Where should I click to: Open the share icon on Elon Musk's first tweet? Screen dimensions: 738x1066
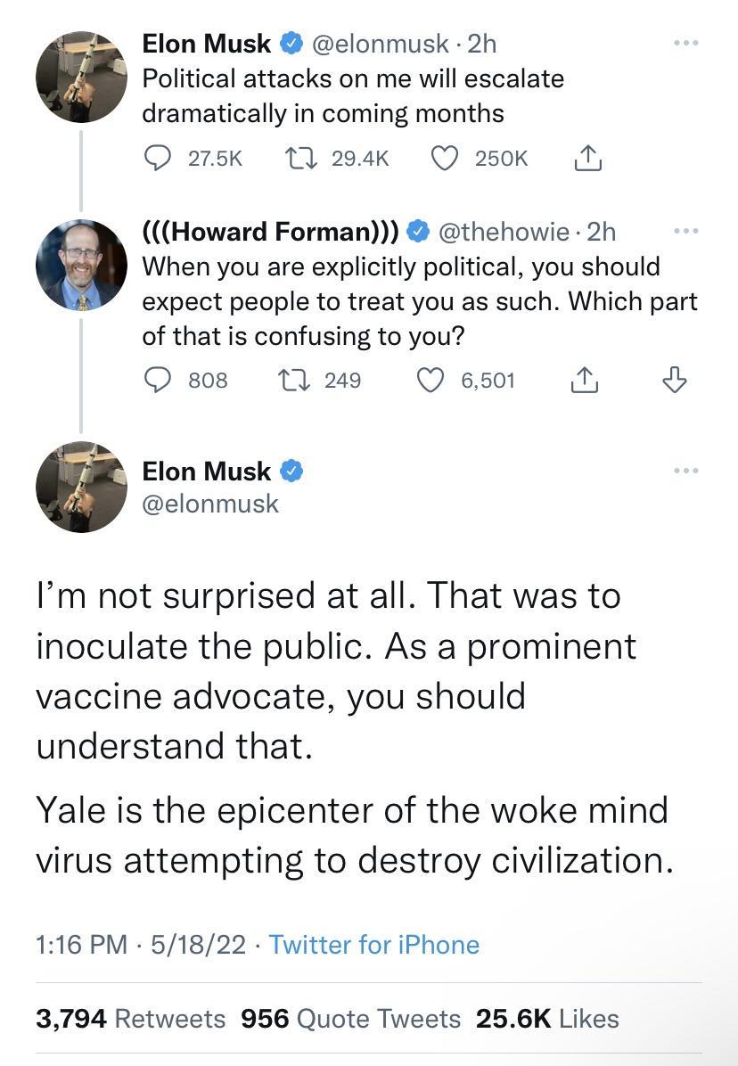tap(587, 158)
